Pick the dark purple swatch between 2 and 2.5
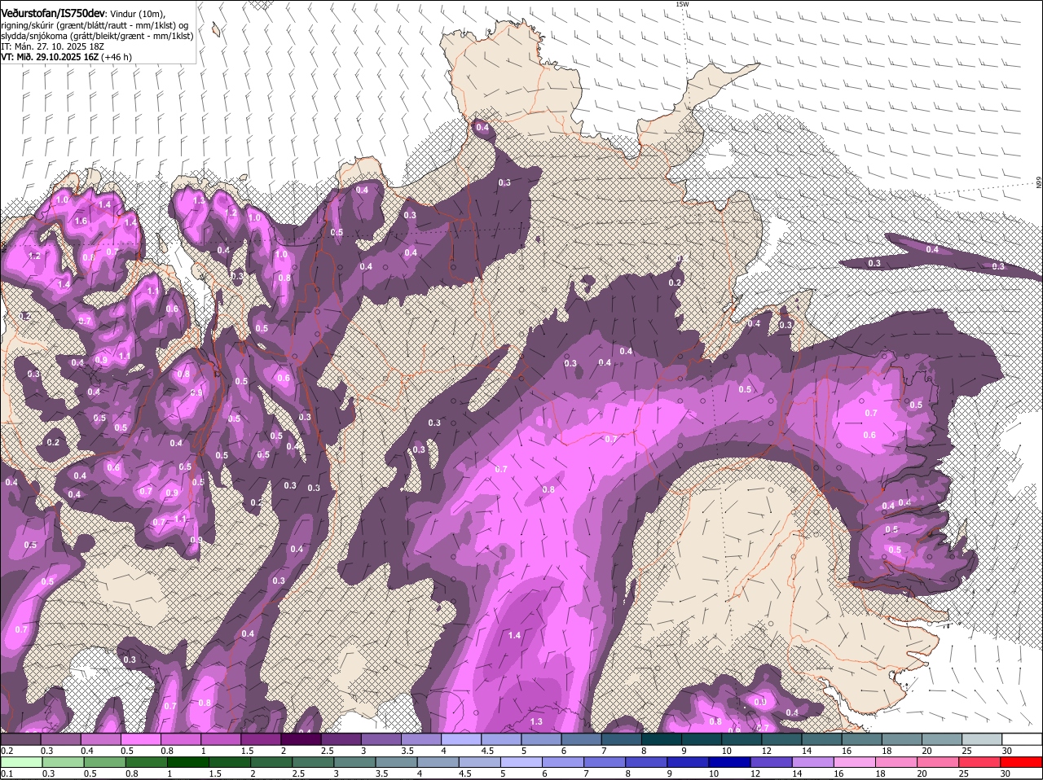 coord(301,739)
